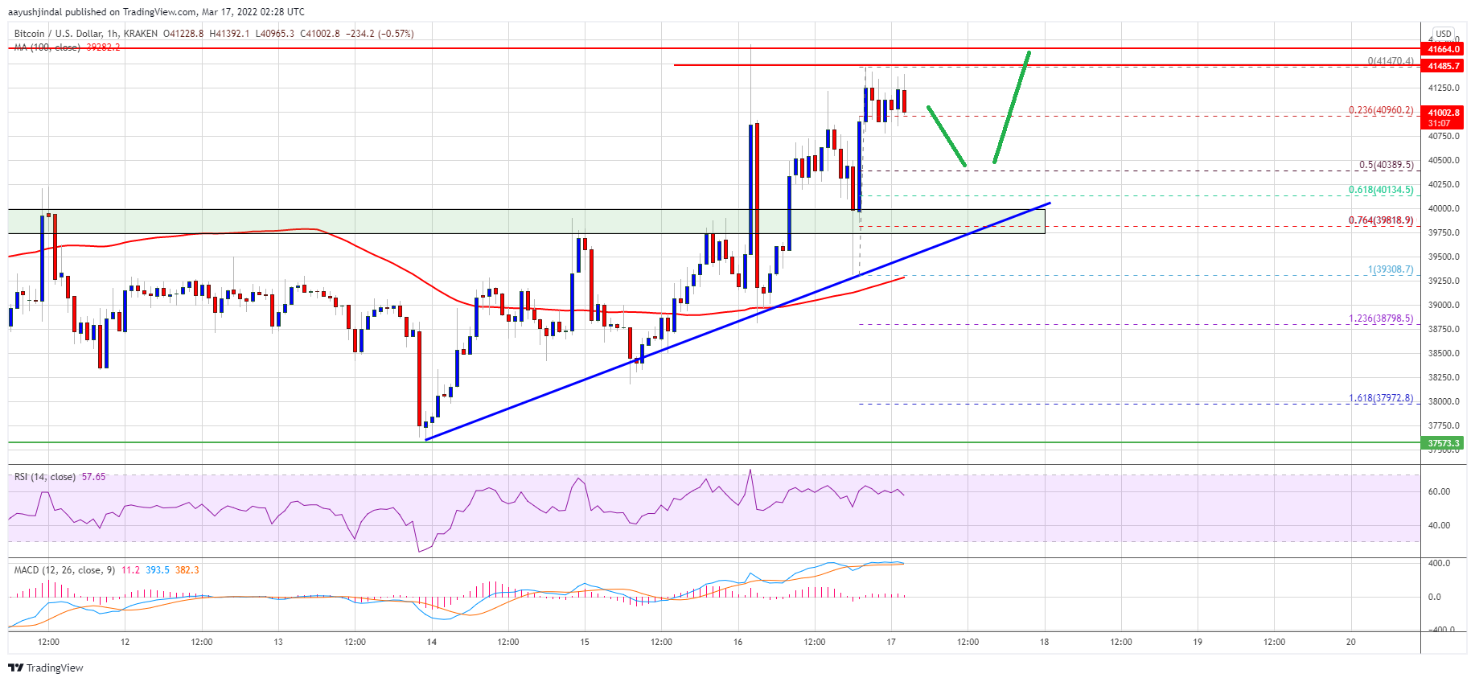Click the green 37573.3 support price label
The image size is (1475, 682).
click(x=1443, y=443)
